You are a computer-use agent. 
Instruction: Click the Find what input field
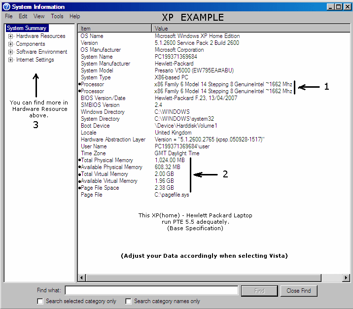[x=151, y=291]
